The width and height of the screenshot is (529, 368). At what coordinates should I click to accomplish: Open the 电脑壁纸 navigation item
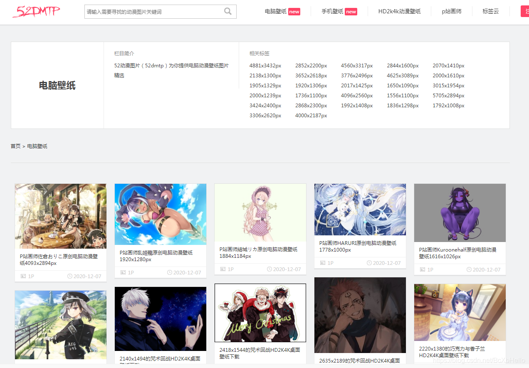[276, 12]
